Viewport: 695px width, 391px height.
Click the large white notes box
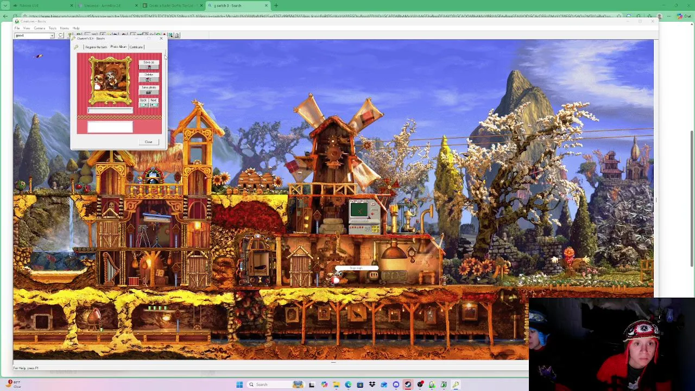110,127
